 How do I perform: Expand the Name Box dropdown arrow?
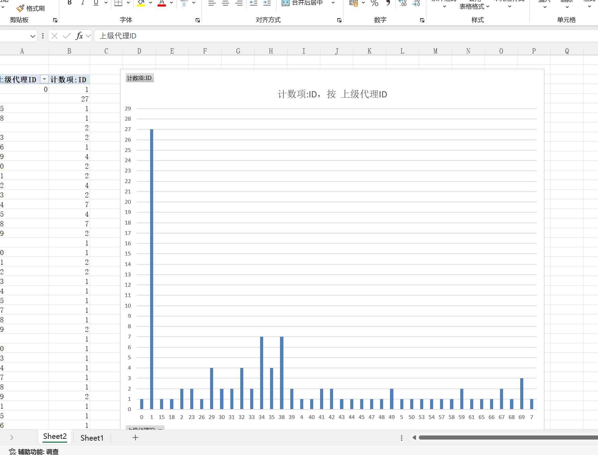click(33, 36)
